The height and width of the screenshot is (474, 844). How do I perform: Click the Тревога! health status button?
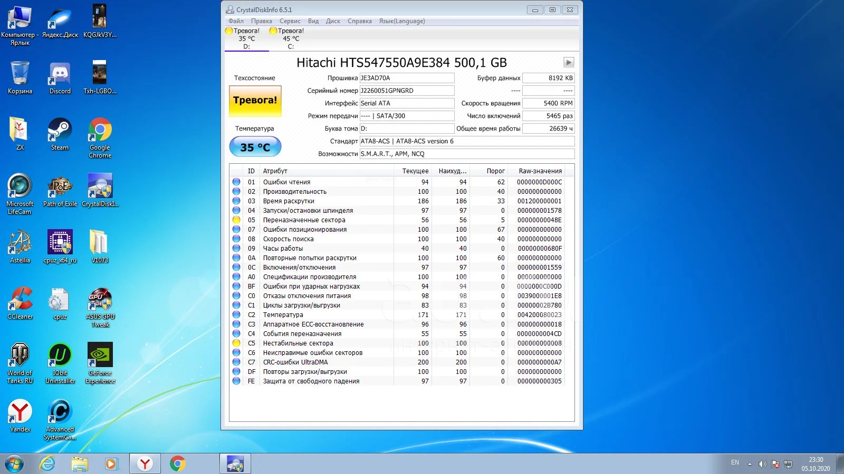tap(255, 101)
